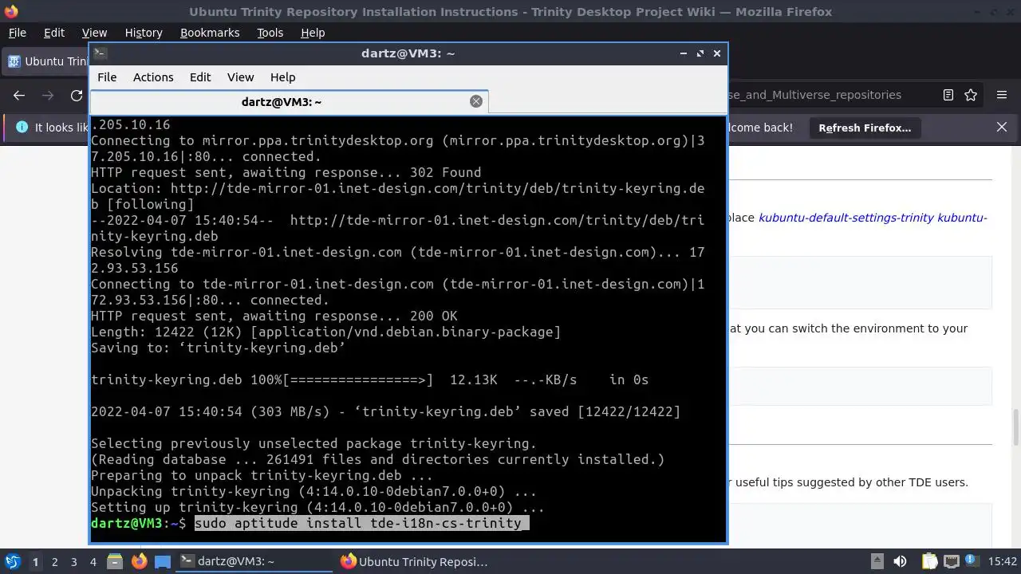Open Firefox Edit menu

click(54, 33)
